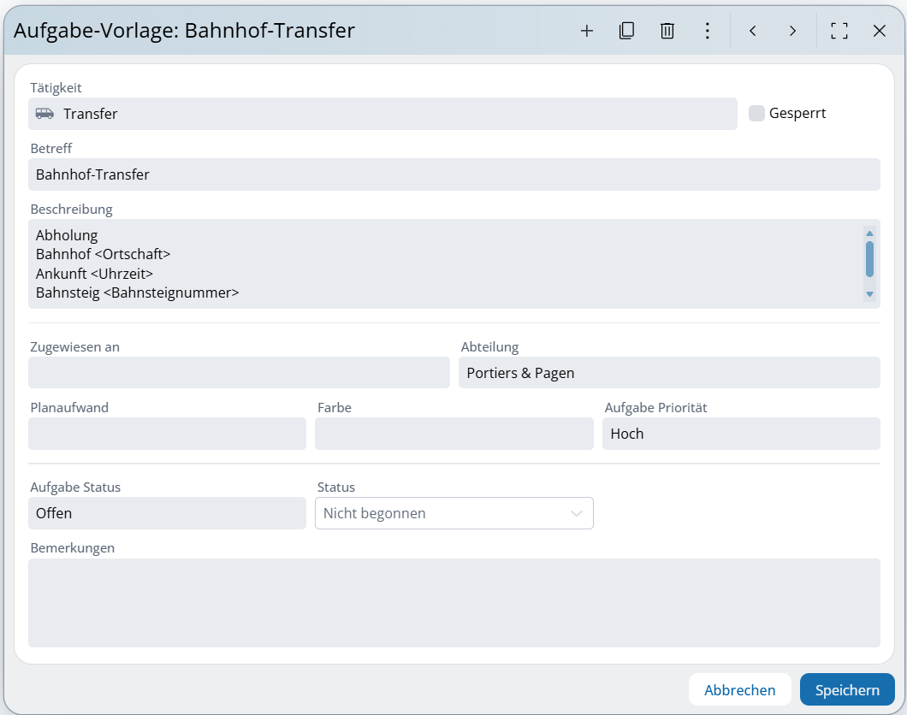Open the Status dropdown showing Nicht begonnen
Image resolution: width=907 pixels, height=715 pixels.
(453, 513)
